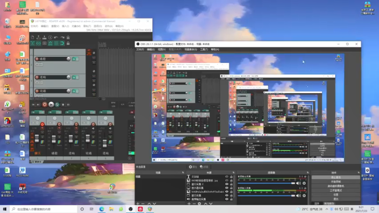This screenshot has height=213, width=379.
Task: Click OBS 退出 button
Action: pos(335,199)
